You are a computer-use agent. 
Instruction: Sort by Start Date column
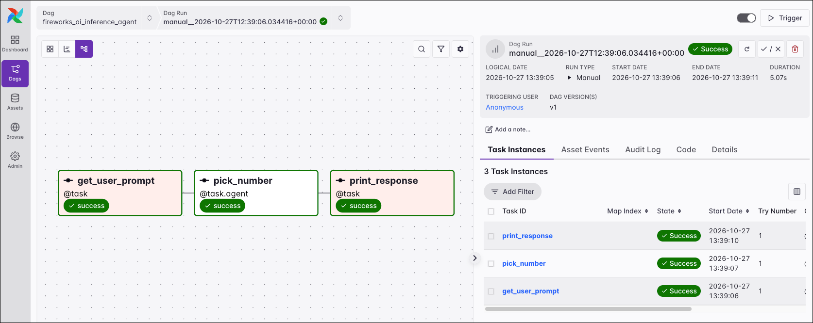tap(729, 211)
